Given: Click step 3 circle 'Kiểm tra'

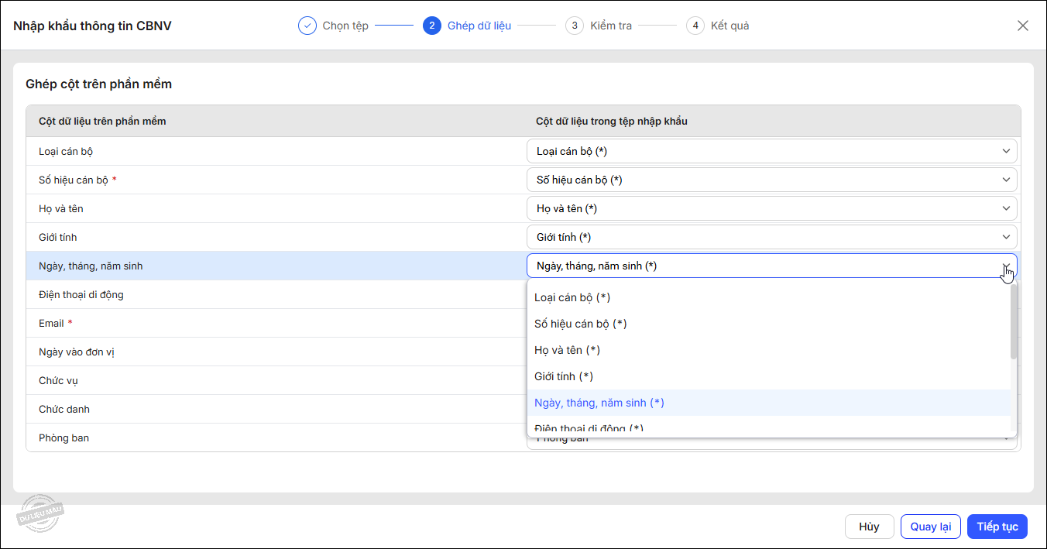Looking at the screenshot, I should click(x=574, y=26).
